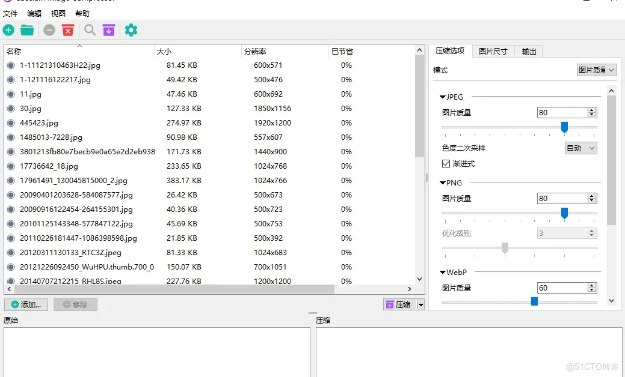Remove selected image via the minus icon

[x=49, y=29]
